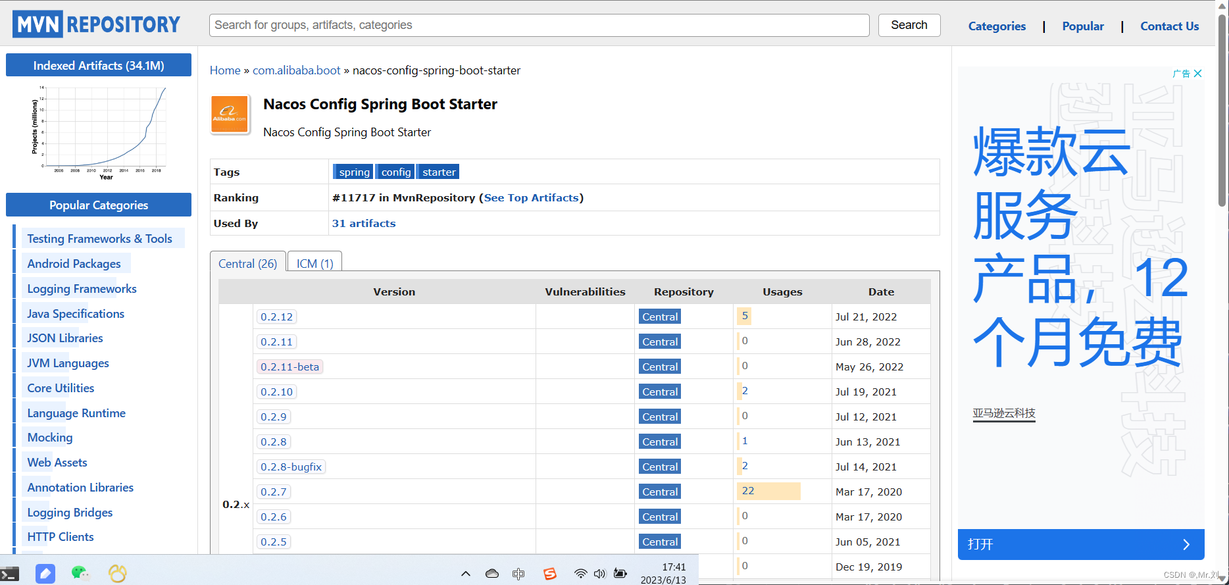The height and width of the screenshot is (585, 1229).
Task: Open Web Assets category
Action: [57, 462]
